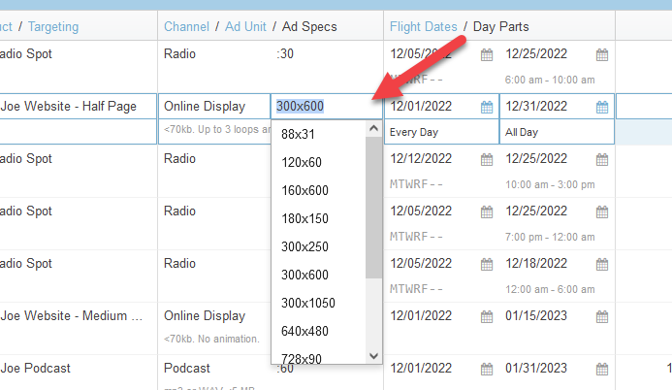Open calendar for 12/18/2022 end date
Screen dimensions: 672x390
[602, 265]
